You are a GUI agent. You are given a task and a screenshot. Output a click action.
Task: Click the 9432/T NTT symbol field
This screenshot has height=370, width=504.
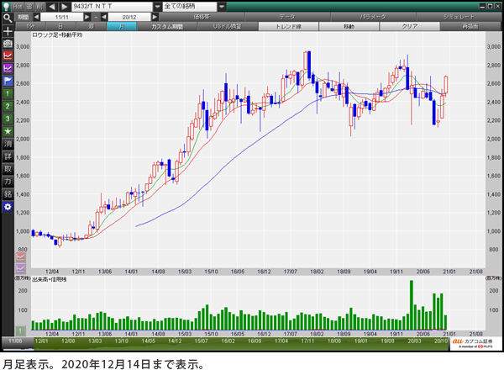(112, 7)
